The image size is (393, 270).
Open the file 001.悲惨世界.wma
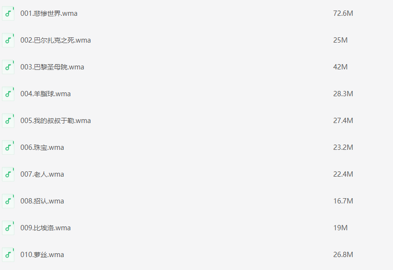pos(49,13)
